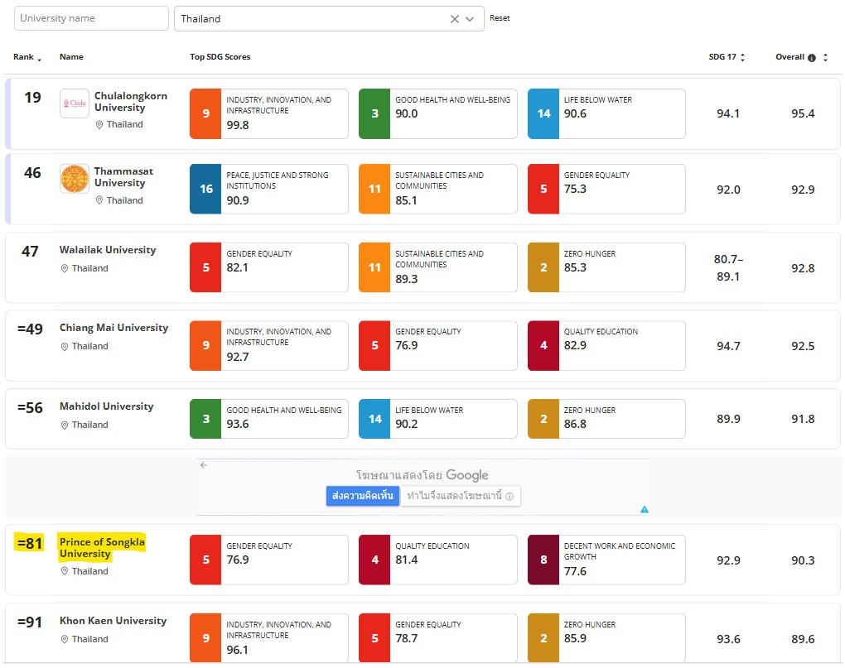The image size is (845, 668).
Task: Click the University name search field
Action: pos(91,18)
